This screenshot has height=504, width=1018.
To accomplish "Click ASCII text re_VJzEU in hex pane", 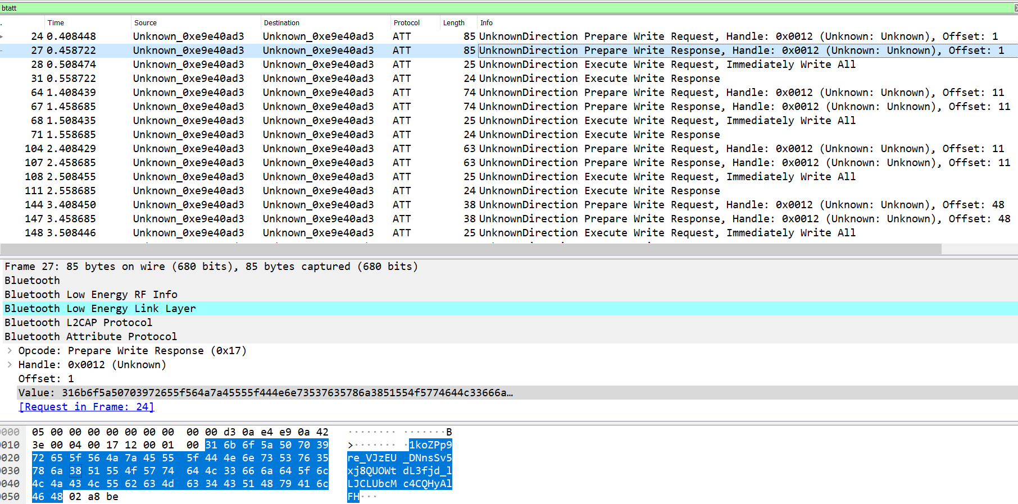I will point(372,458).
